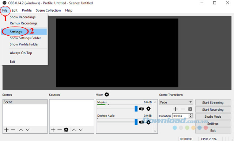Open Desktop Audio gear settings
This screenshot has width=234, height=141.
coord(148,122)
